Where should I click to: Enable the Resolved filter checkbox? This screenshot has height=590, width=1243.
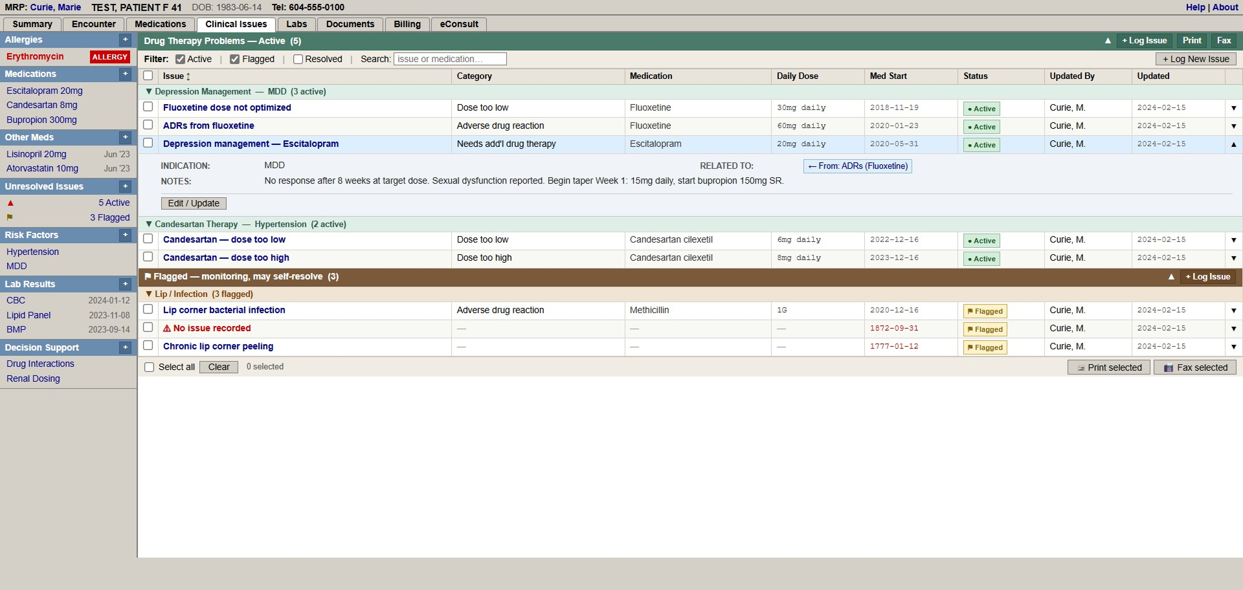(298, 60)
